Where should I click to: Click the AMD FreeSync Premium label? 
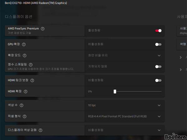pyautogui.click(x=23, y=29)
